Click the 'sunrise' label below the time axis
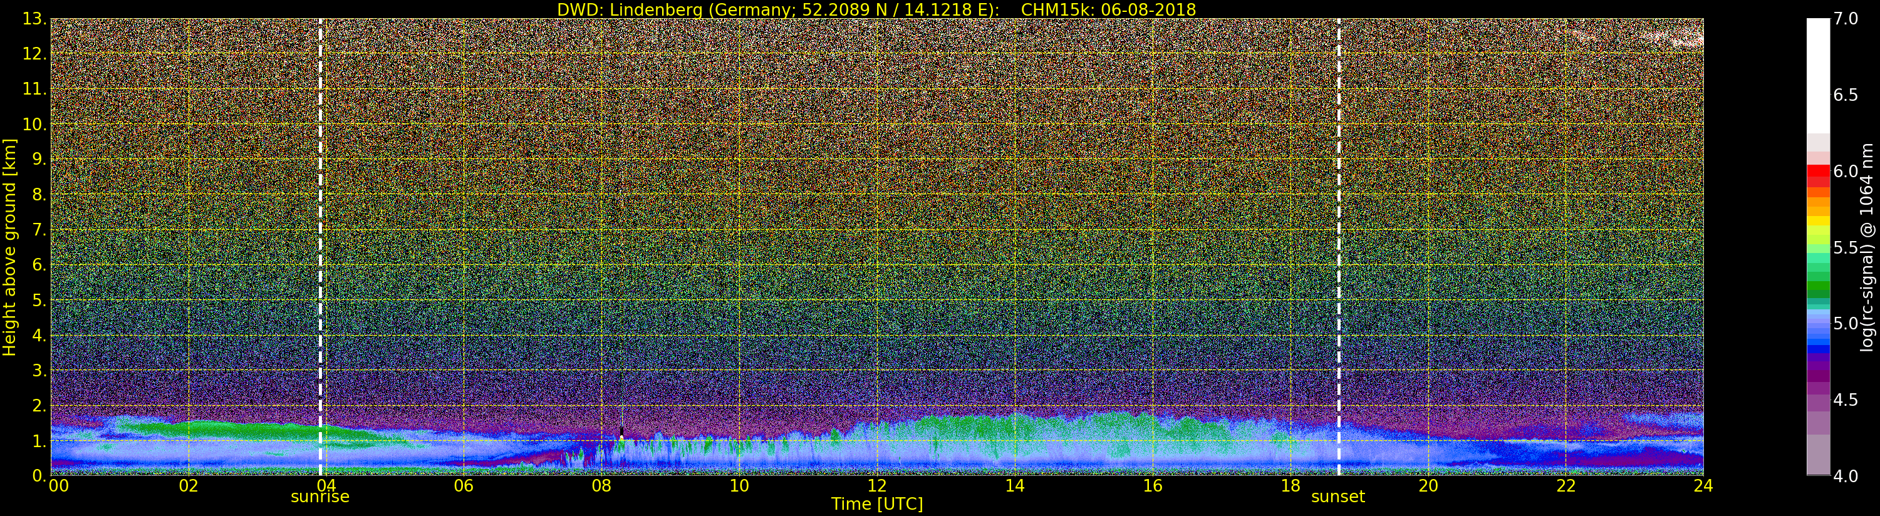 click(319, 497)
